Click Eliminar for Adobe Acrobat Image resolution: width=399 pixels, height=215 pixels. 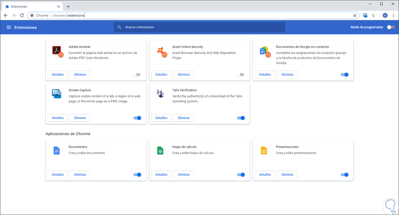80,74
